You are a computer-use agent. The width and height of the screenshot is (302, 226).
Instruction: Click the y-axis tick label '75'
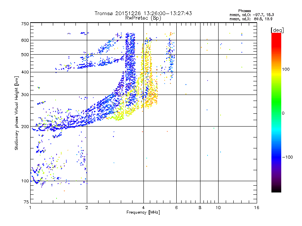tap(26, 202)
